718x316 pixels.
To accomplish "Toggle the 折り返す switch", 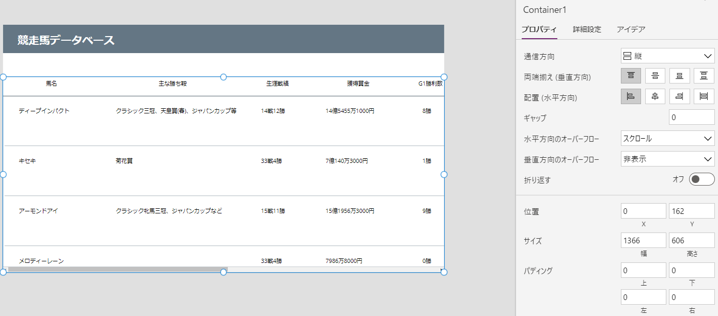I will pyautogui.click(x=701, y=179).
